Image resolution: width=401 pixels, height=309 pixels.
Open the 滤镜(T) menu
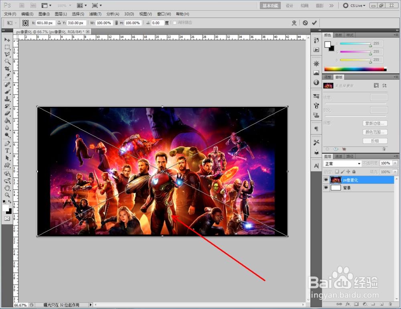point(95,14)
